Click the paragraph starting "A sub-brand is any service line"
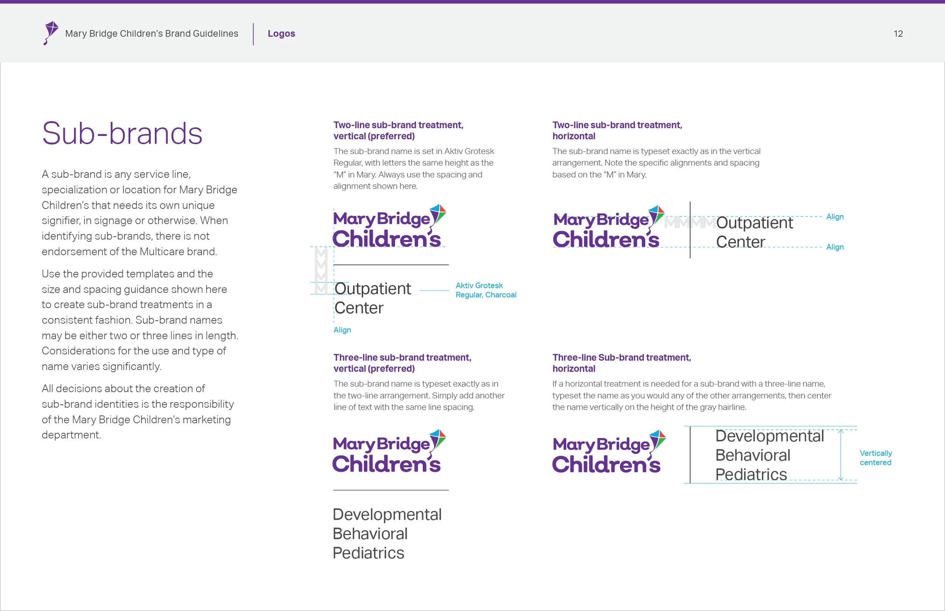This screenshot has width=945, height=611. click(139, 213)
